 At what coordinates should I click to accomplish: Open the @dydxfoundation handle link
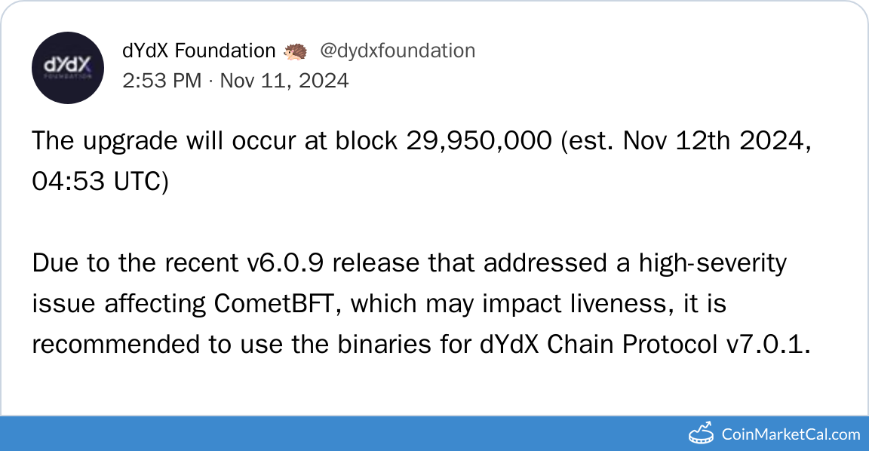point(398,51)
